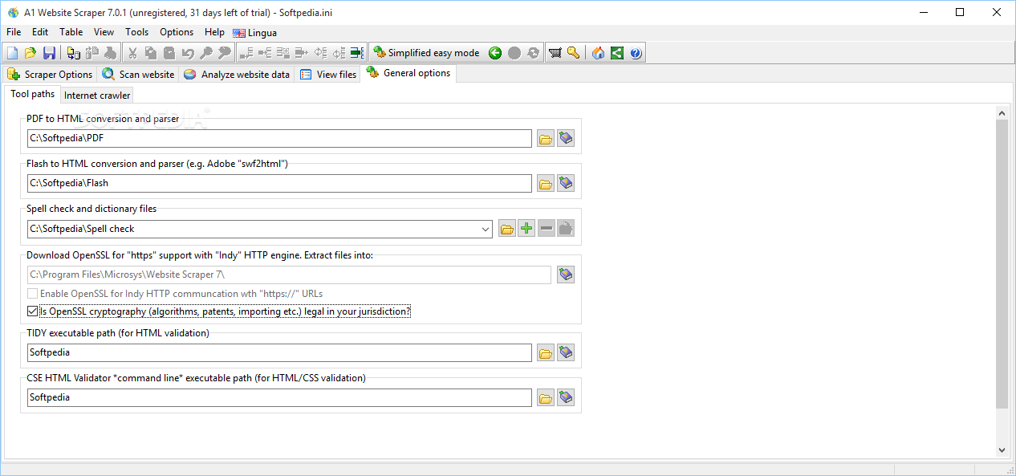Browse folder for PDF to HTML path

coord(546,138)
